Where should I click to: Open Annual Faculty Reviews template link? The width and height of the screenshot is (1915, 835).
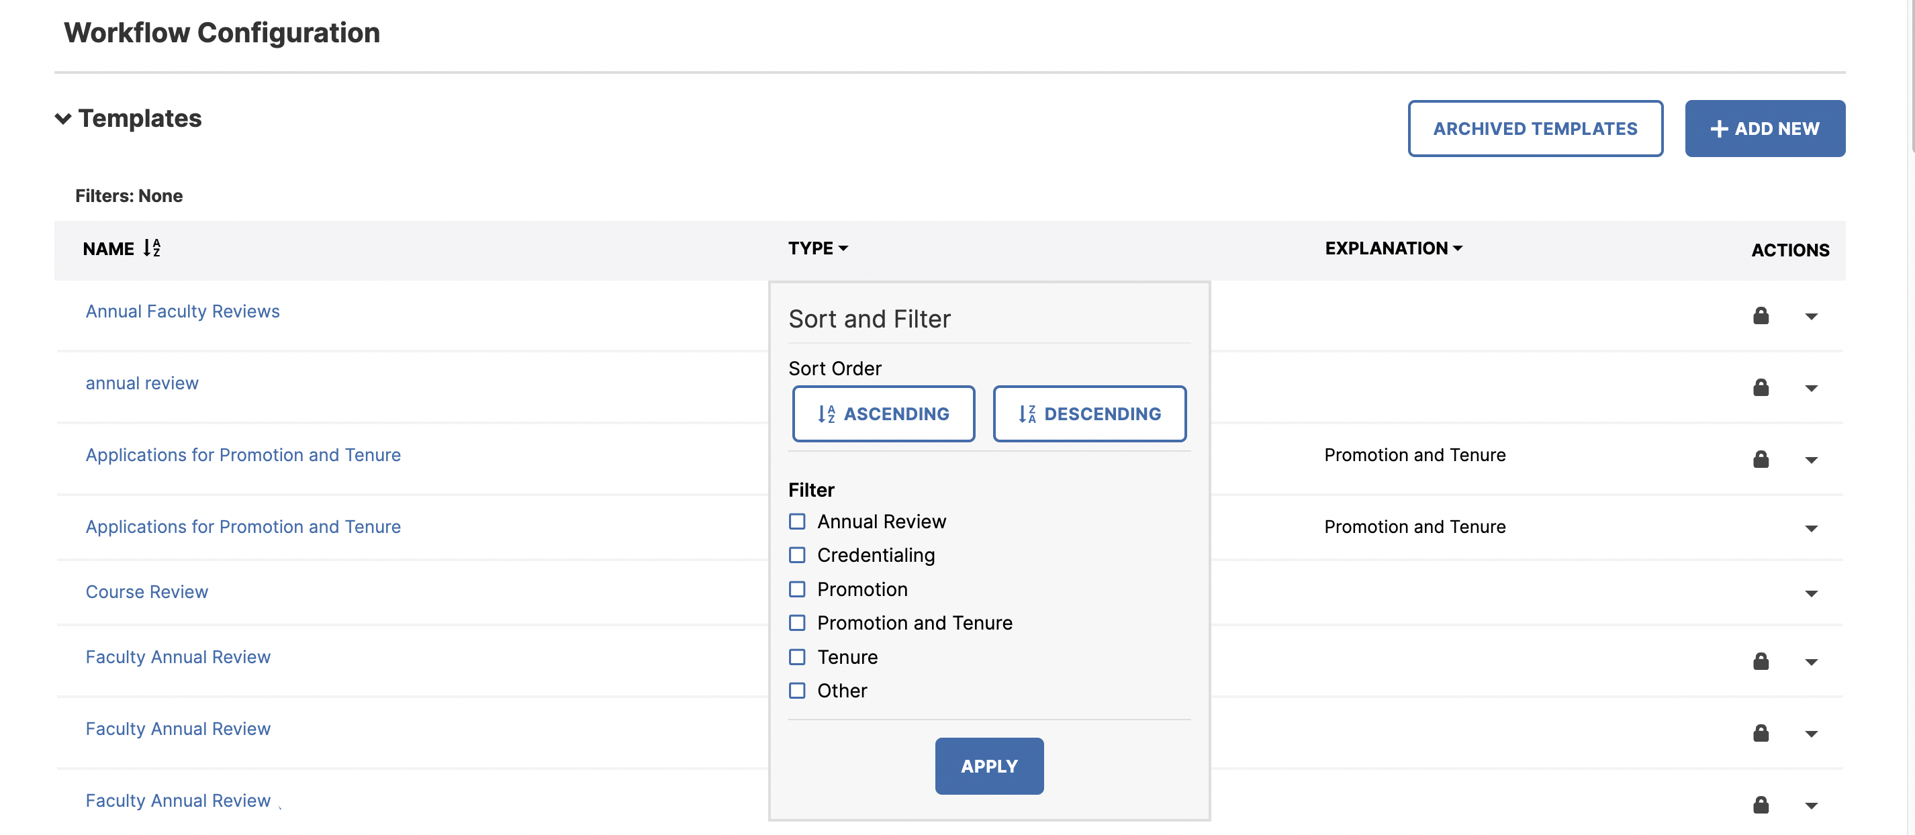[183, 311]
